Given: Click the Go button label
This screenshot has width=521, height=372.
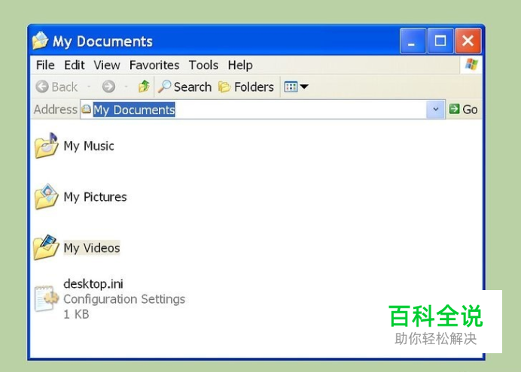Looking at the screenshot, I should click(470, 110).
